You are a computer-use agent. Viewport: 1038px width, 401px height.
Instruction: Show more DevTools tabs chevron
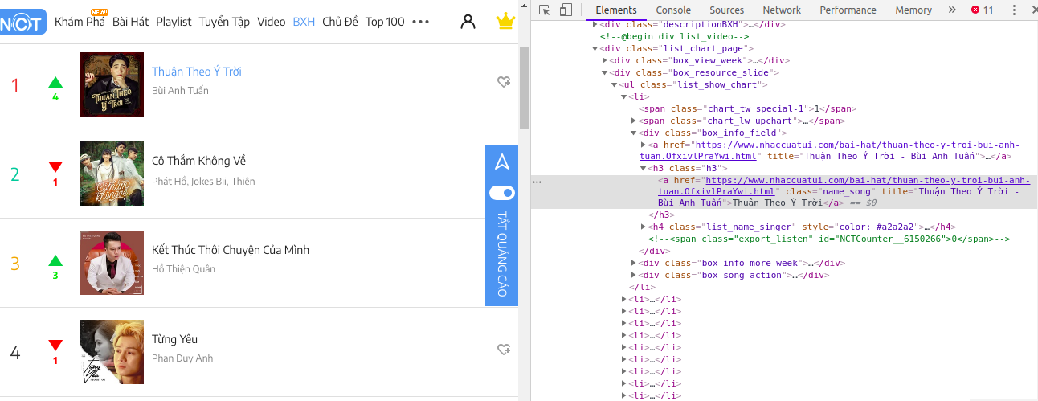[952, 10]
